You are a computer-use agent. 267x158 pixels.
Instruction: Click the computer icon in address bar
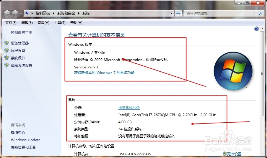click(27, 13)
